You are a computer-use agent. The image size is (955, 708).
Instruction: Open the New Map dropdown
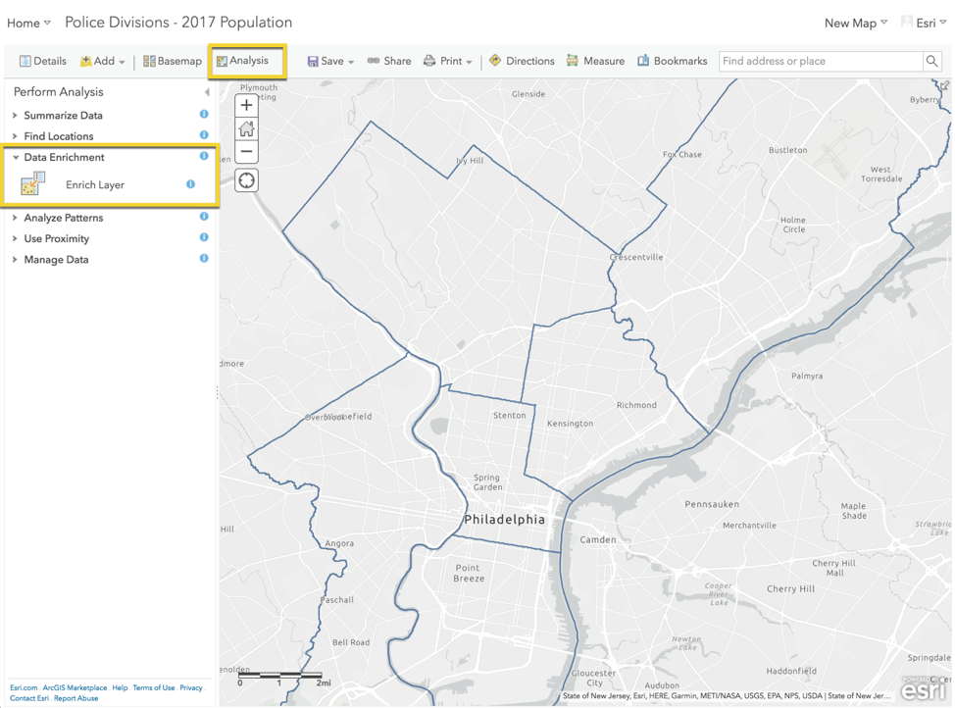tap(856, 24)
